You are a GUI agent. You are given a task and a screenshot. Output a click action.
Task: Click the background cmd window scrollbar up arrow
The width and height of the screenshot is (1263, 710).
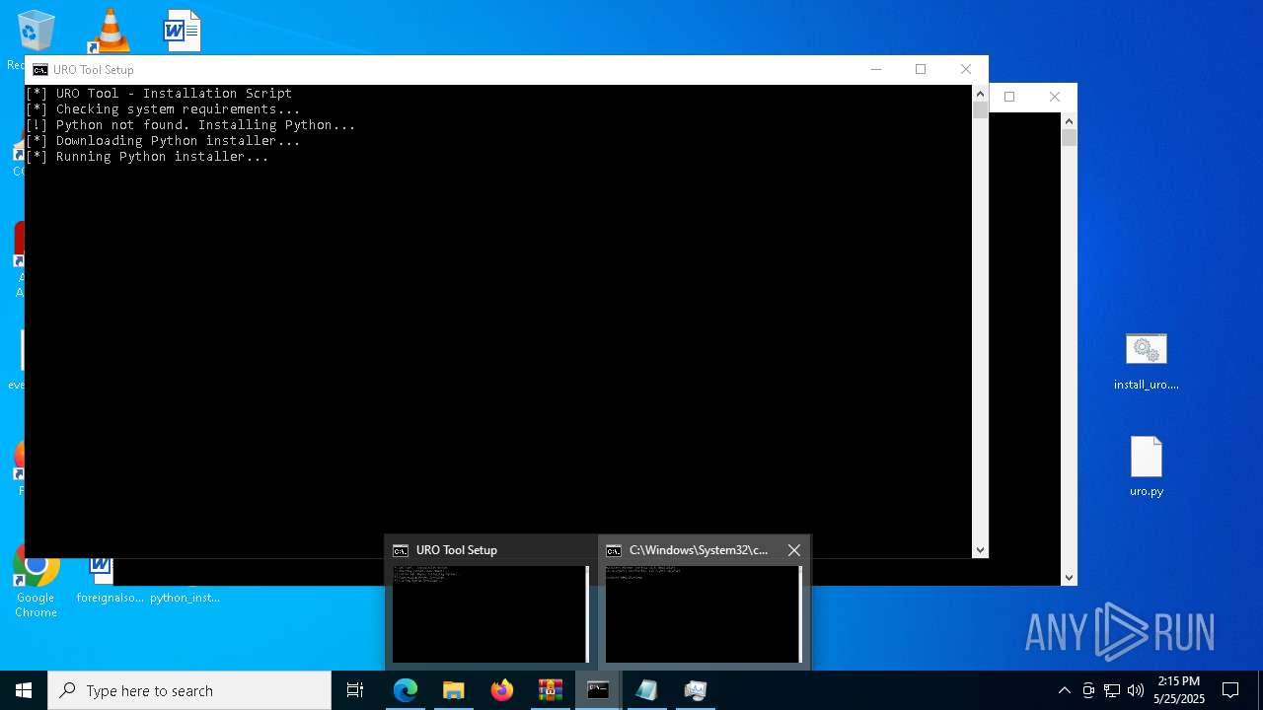pyautogui.click(x=1069, y=121)
